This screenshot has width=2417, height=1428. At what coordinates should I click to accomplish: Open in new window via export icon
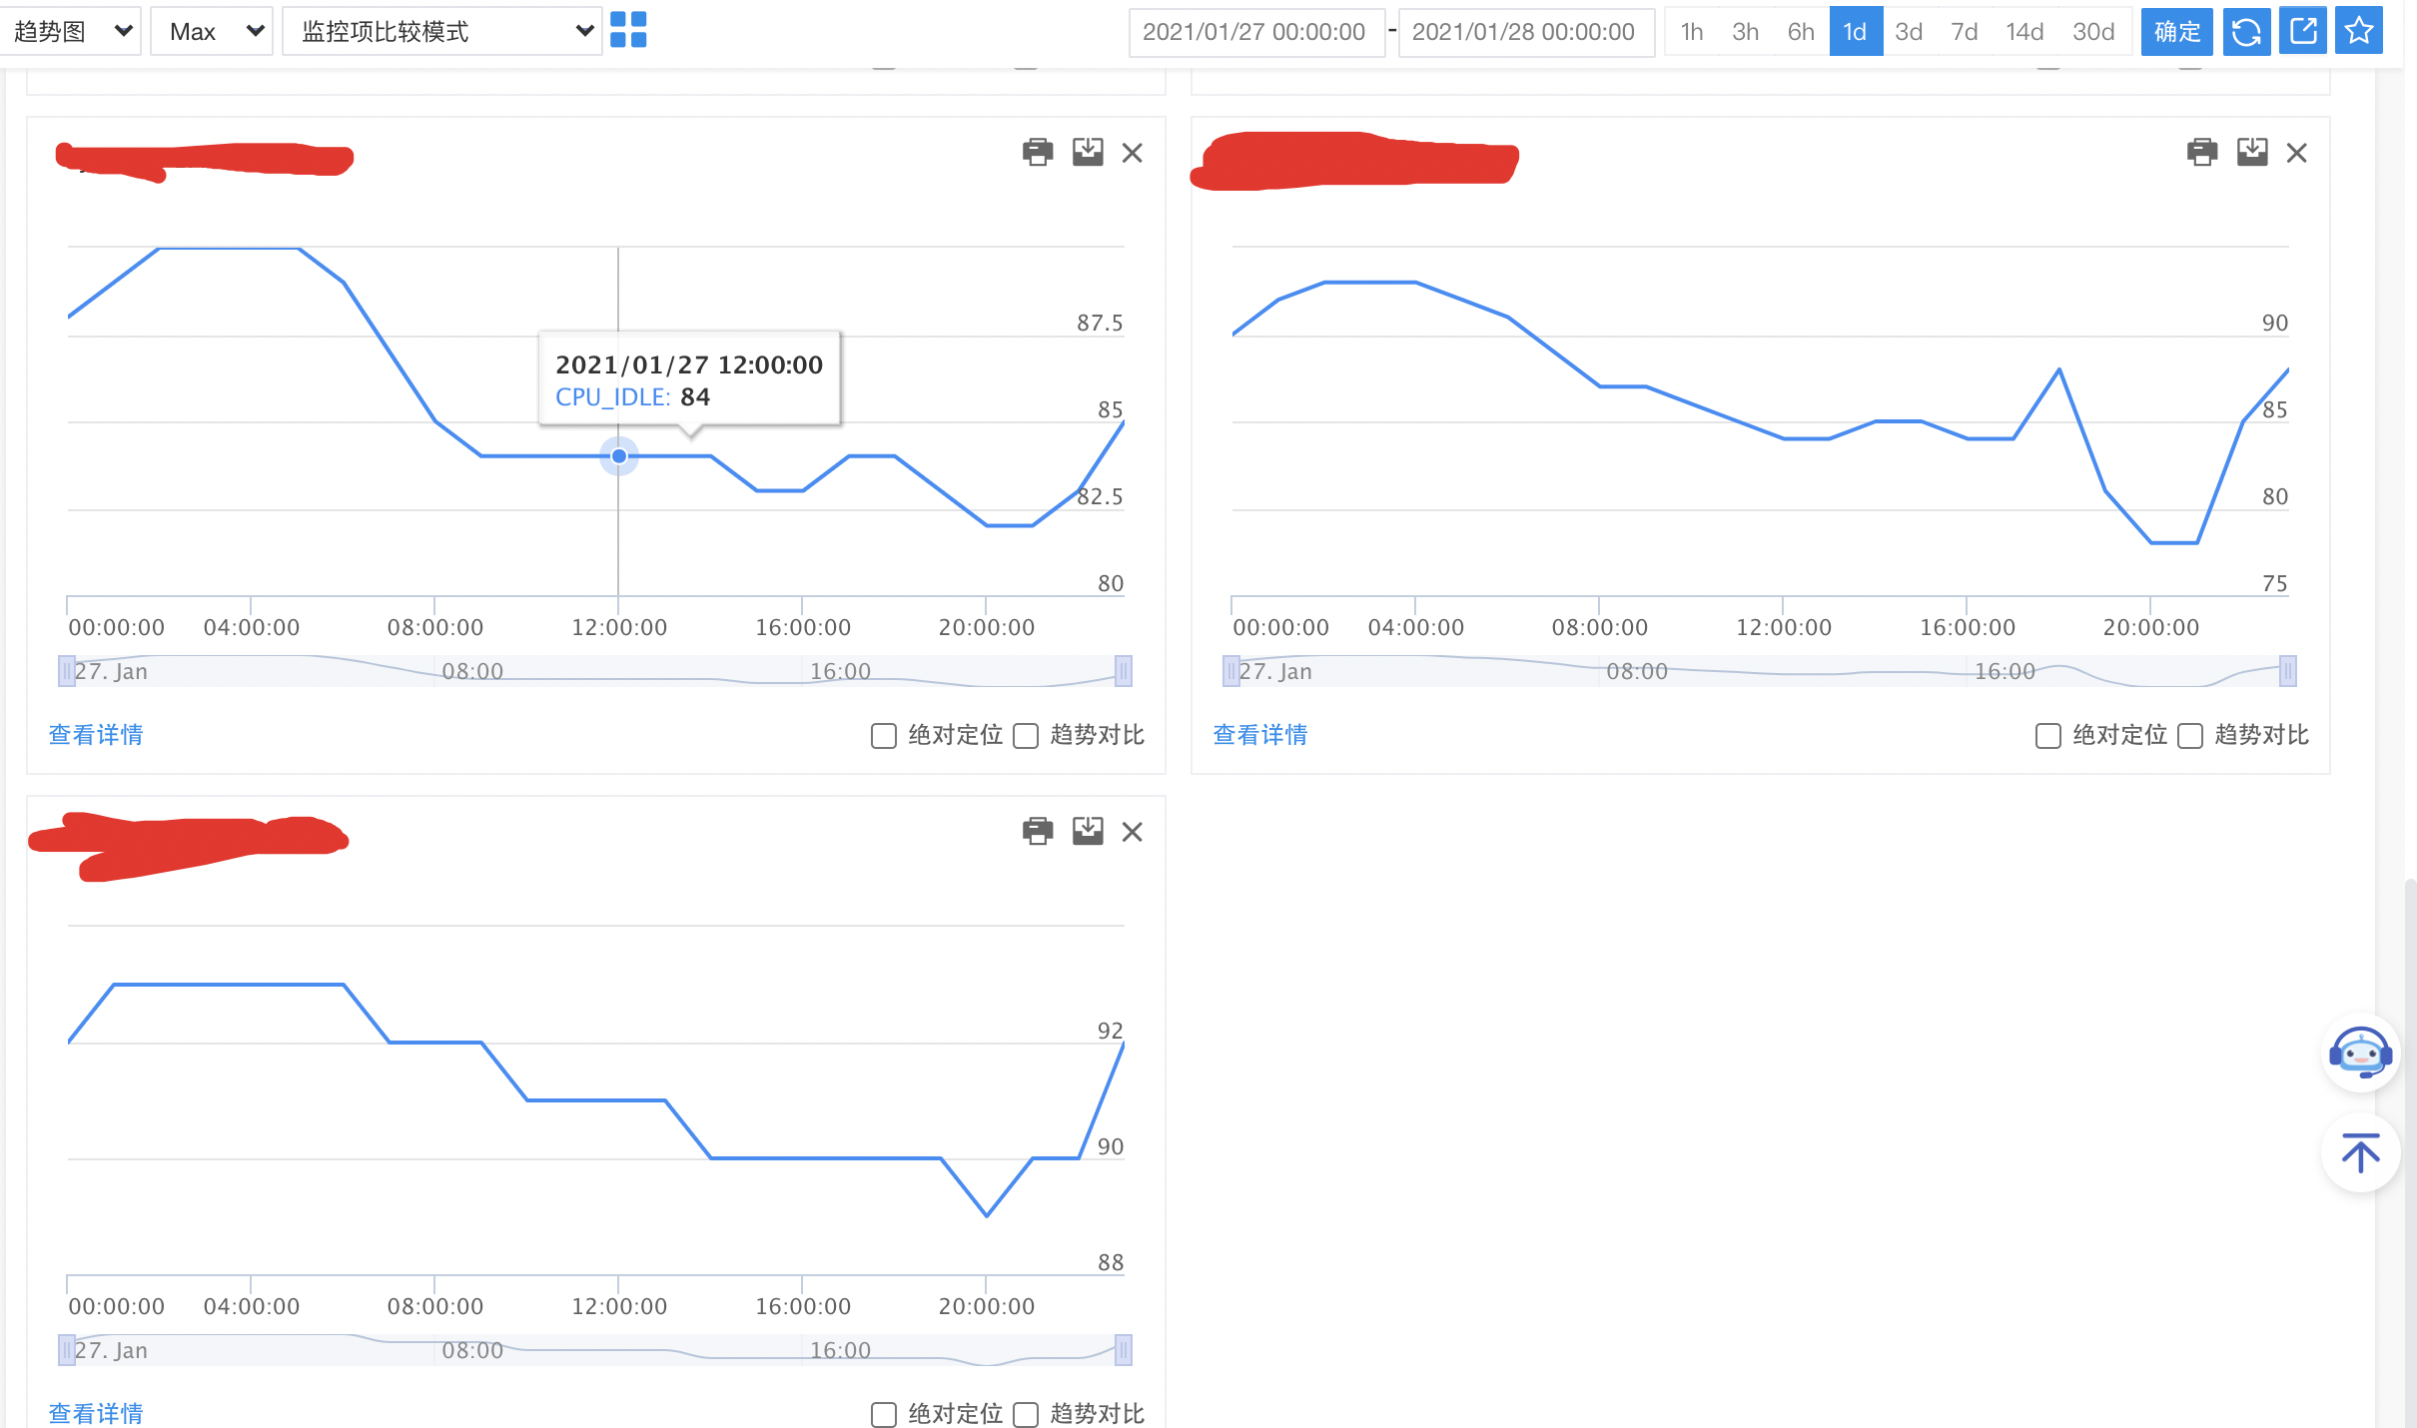point(2303,31)
